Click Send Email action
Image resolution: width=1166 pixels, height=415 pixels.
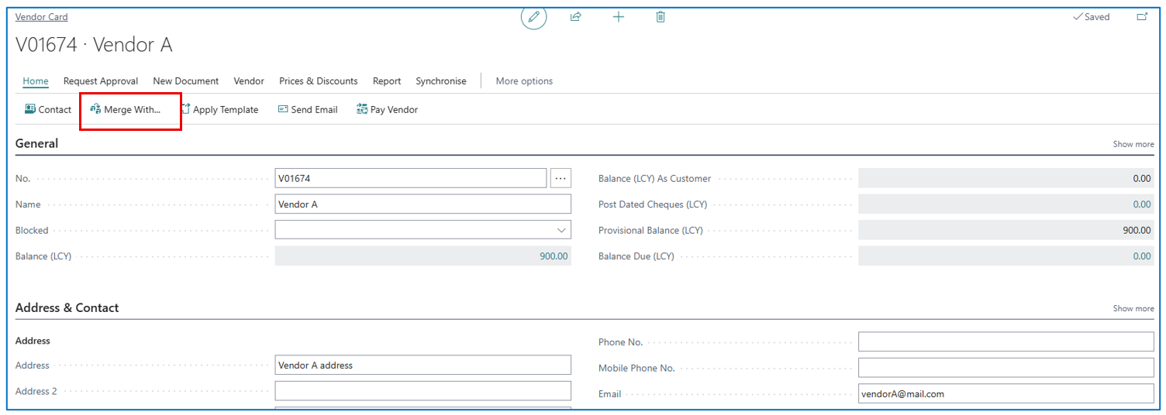tap(308, 110)
